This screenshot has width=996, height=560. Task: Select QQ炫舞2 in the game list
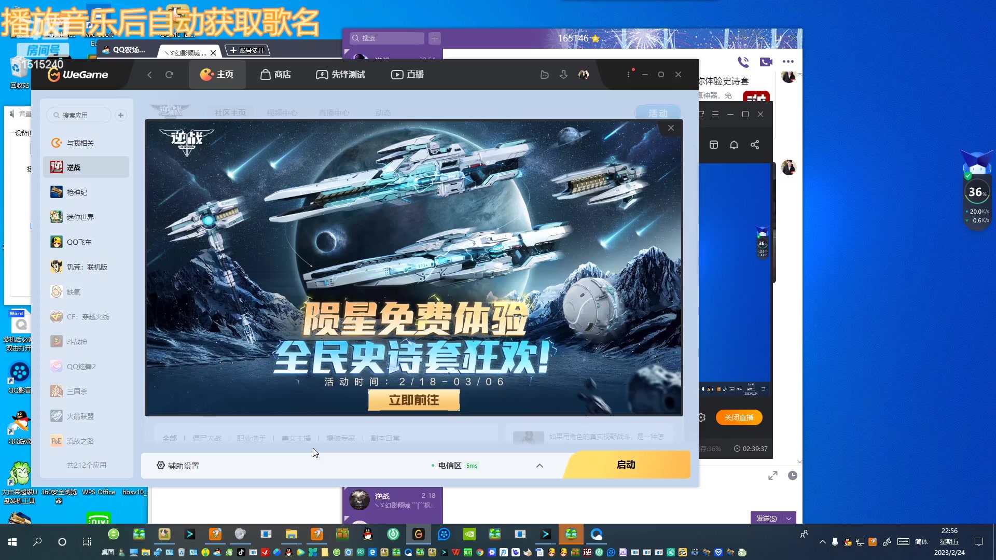point(86,367)
